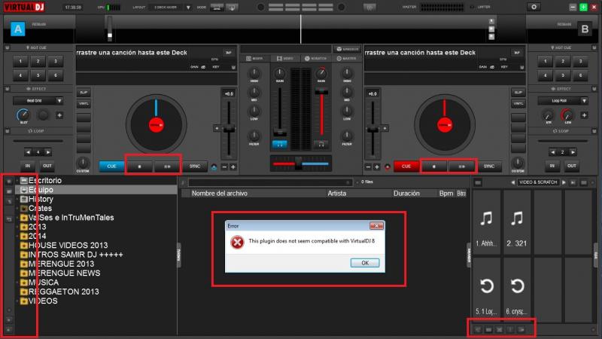Open the REGGAETON 2013 folder

[x=63, y=292]
